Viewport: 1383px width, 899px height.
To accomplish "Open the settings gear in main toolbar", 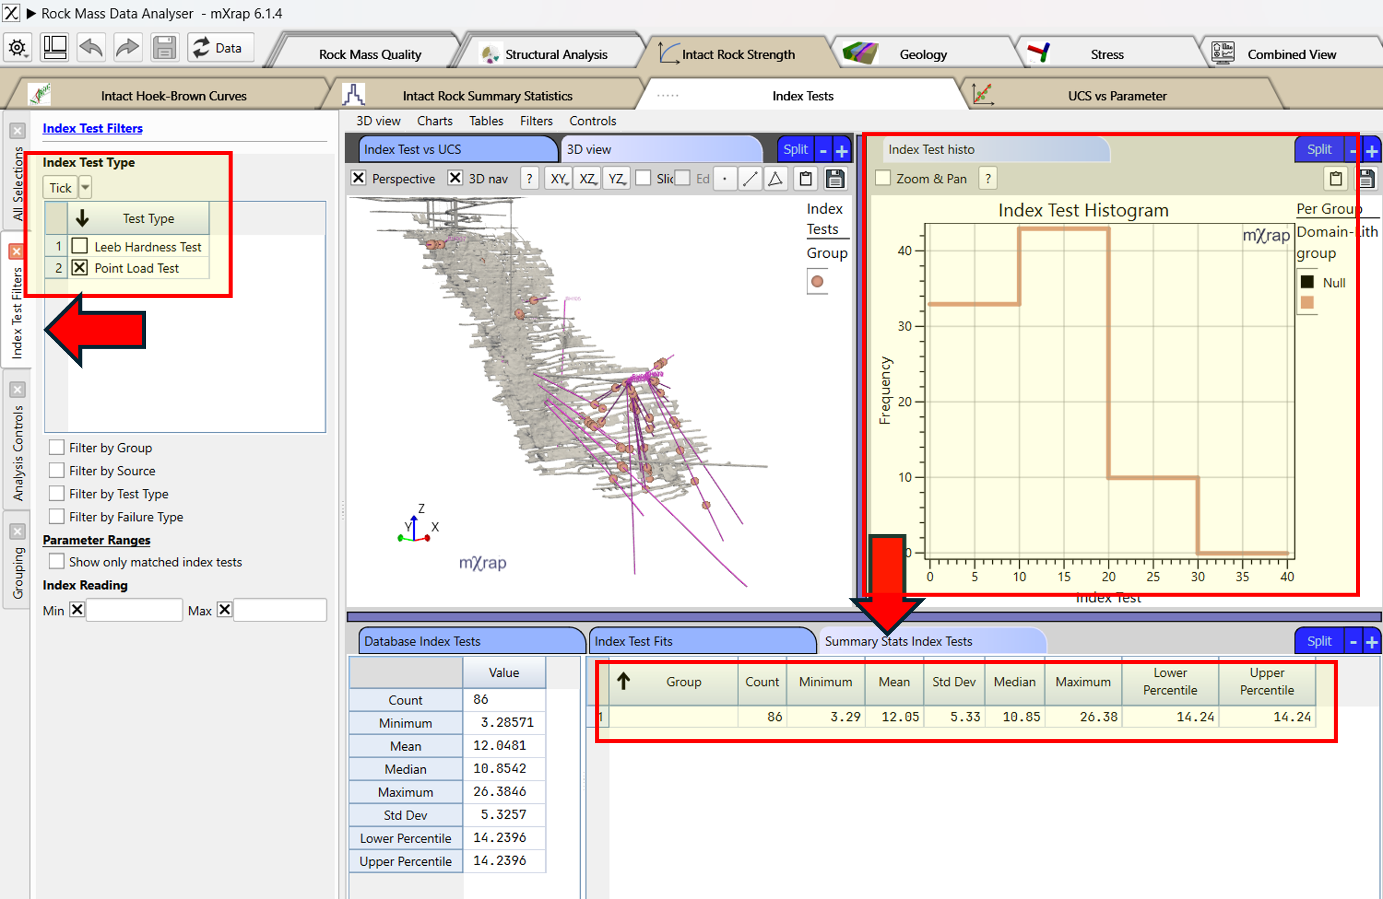I will point(17,48).
